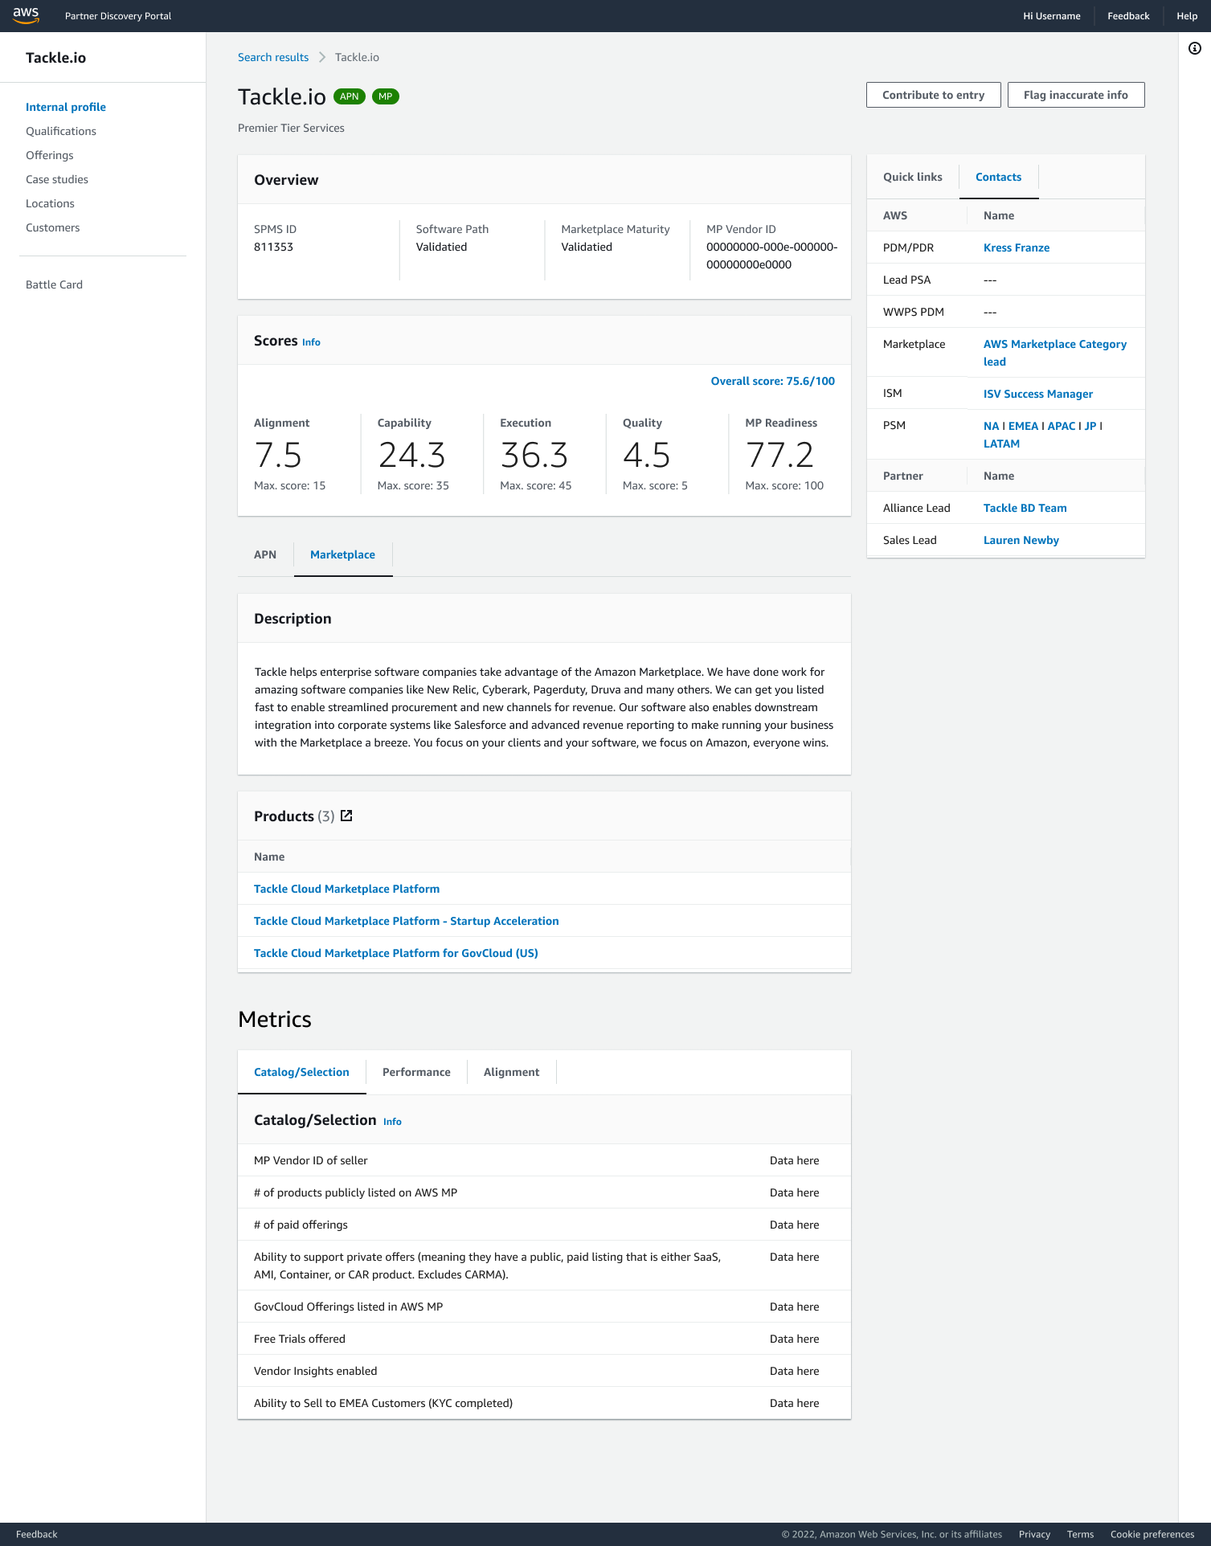Open Offerings in sidebar
The image size is (1211, 1546).
50,155
